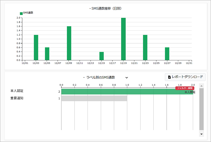
Task: Click the bar for 12/05
Action: [x=47, y=54]
